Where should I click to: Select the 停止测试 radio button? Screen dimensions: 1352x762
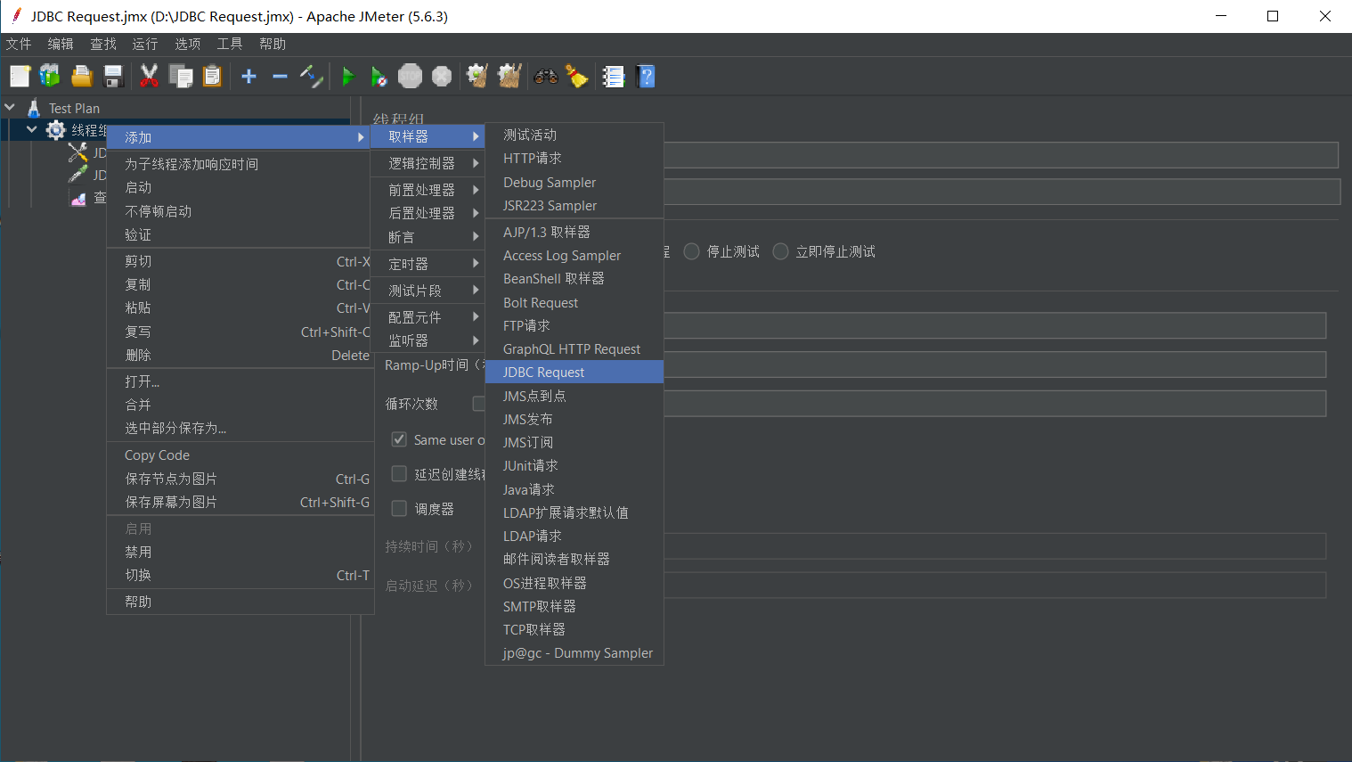pyautogui.click(x=691, y=251)
